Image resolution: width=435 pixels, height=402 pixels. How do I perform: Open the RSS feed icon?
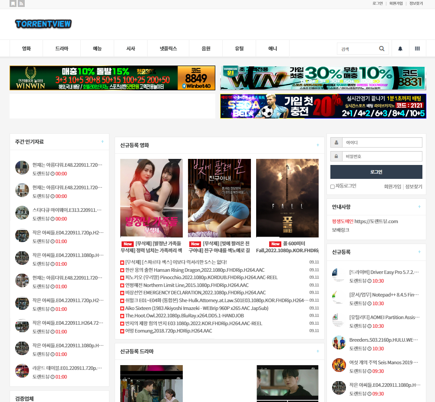[x=21, y=3]
